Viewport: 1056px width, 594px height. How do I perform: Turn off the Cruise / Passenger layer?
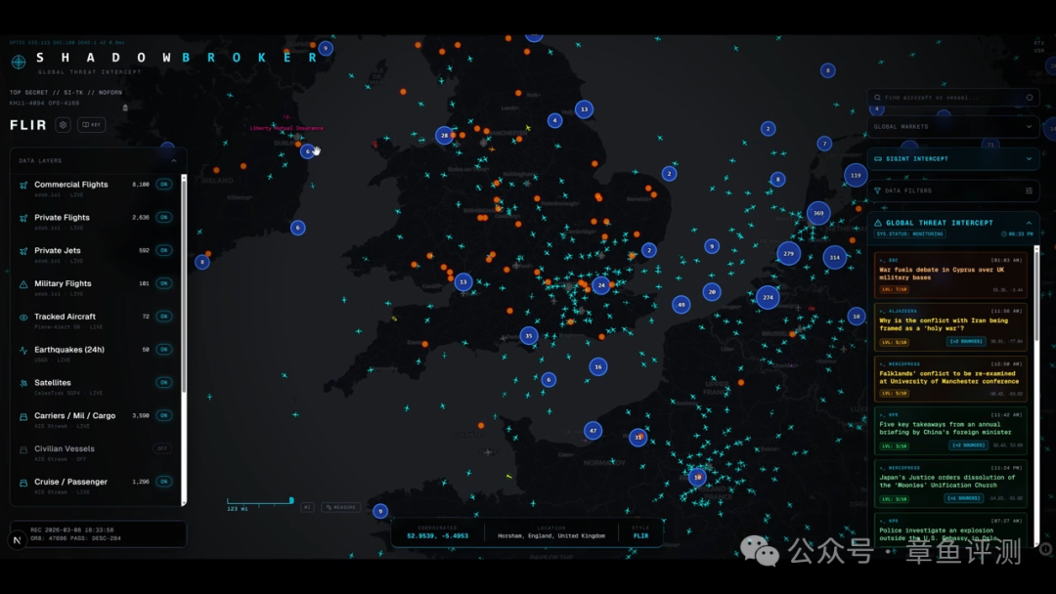163,482
